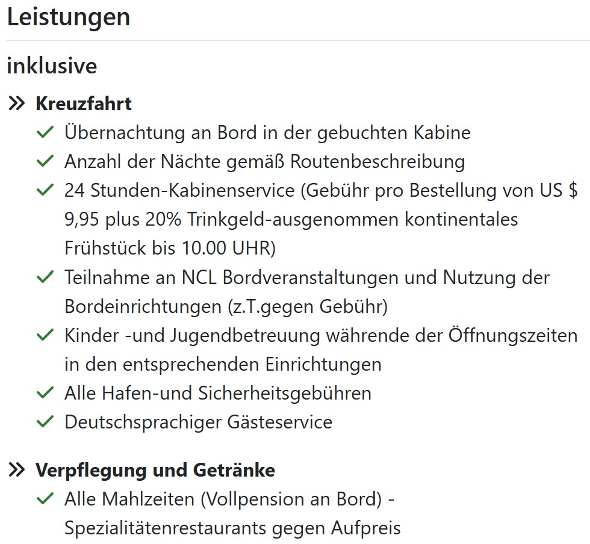The image size is (590, 544).
Task: Click the checkmark next to 24 Stunden-Kabinenservice
Action: tap(45, 190)
